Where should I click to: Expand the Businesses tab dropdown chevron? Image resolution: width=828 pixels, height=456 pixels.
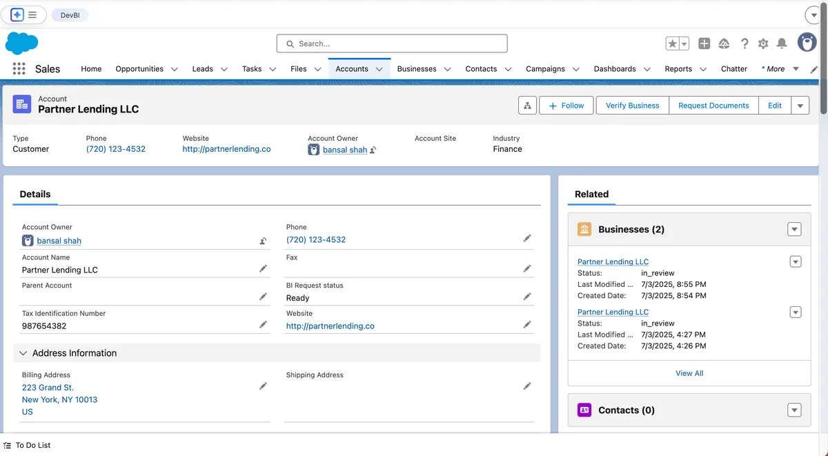[447, 69]
